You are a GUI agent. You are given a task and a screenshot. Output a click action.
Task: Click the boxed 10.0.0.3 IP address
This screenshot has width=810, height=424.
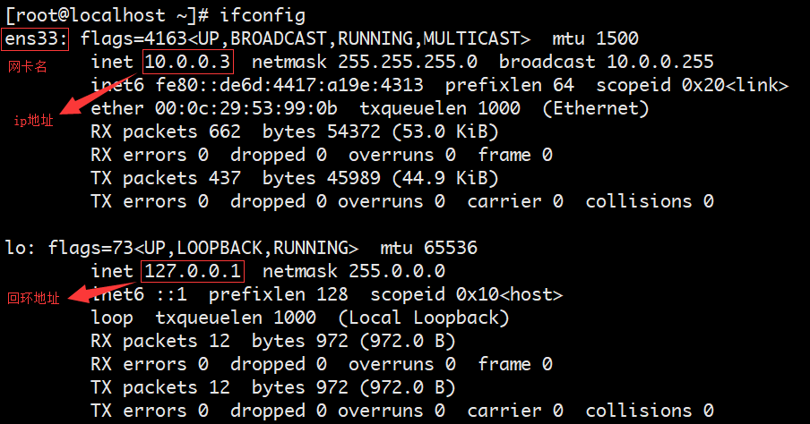click(188, 62)
